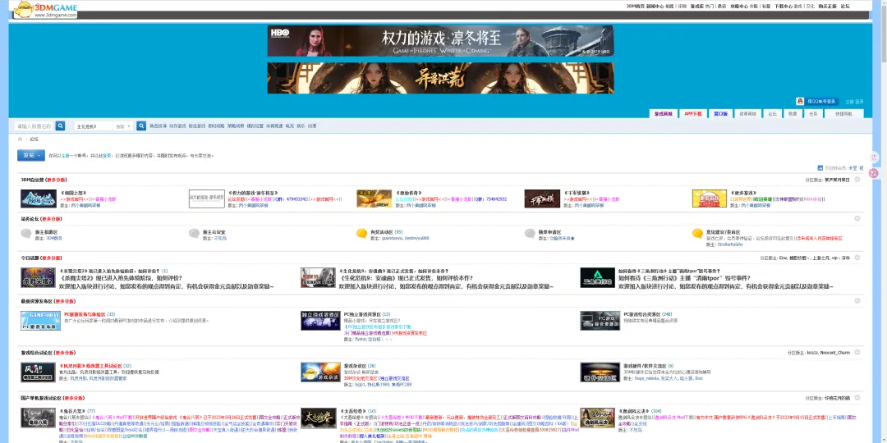Click the game name search input field
887x443 pixels.
(34, 126)
